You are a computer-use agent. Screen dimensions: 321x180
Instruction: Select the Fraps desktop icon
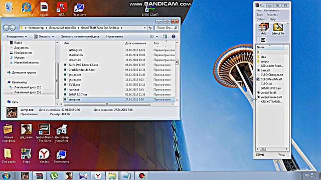26,156
